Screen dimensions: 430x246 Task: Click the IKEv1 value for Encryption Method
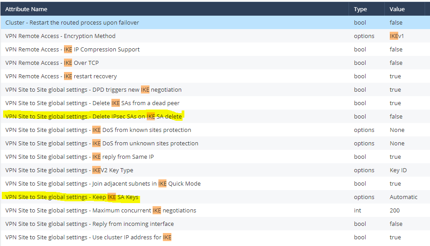[396, 36]
